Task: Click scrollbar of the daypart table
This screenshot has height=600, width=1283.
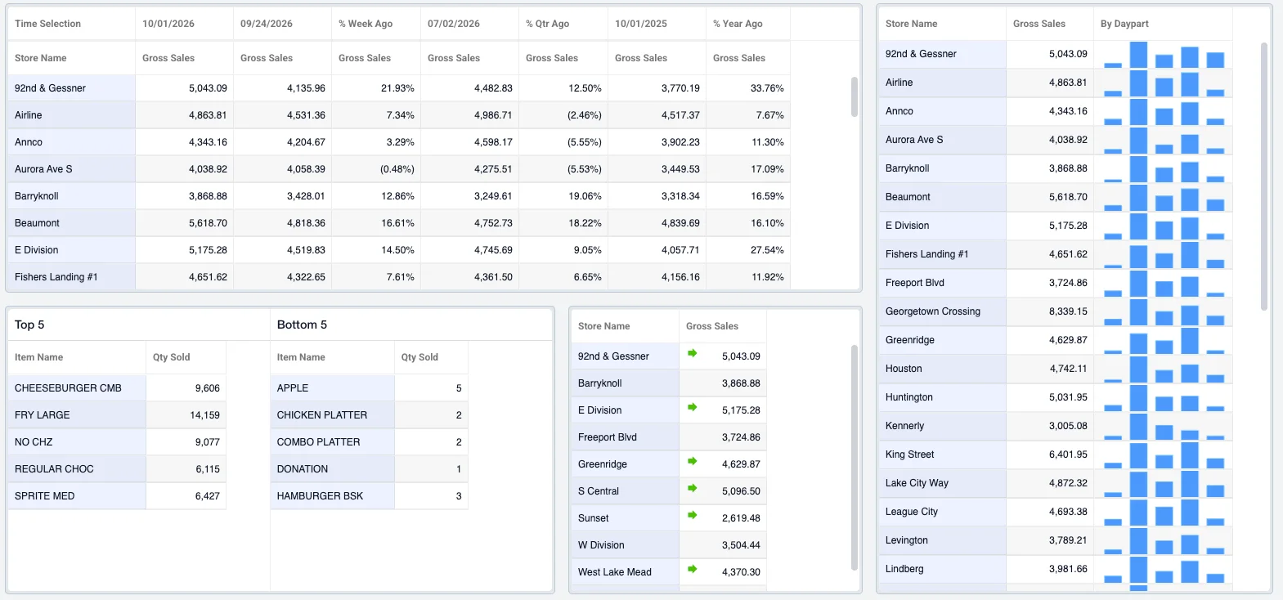Action: coord(1264,177)
